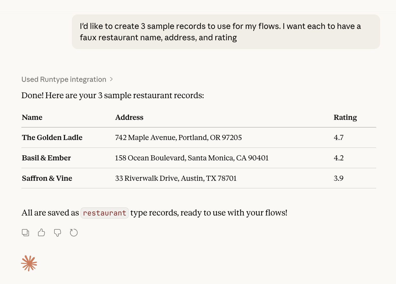Screen dimensions: 396x284
Task: Click the user's sample records message bubble
Action: [x=226, y=32]
